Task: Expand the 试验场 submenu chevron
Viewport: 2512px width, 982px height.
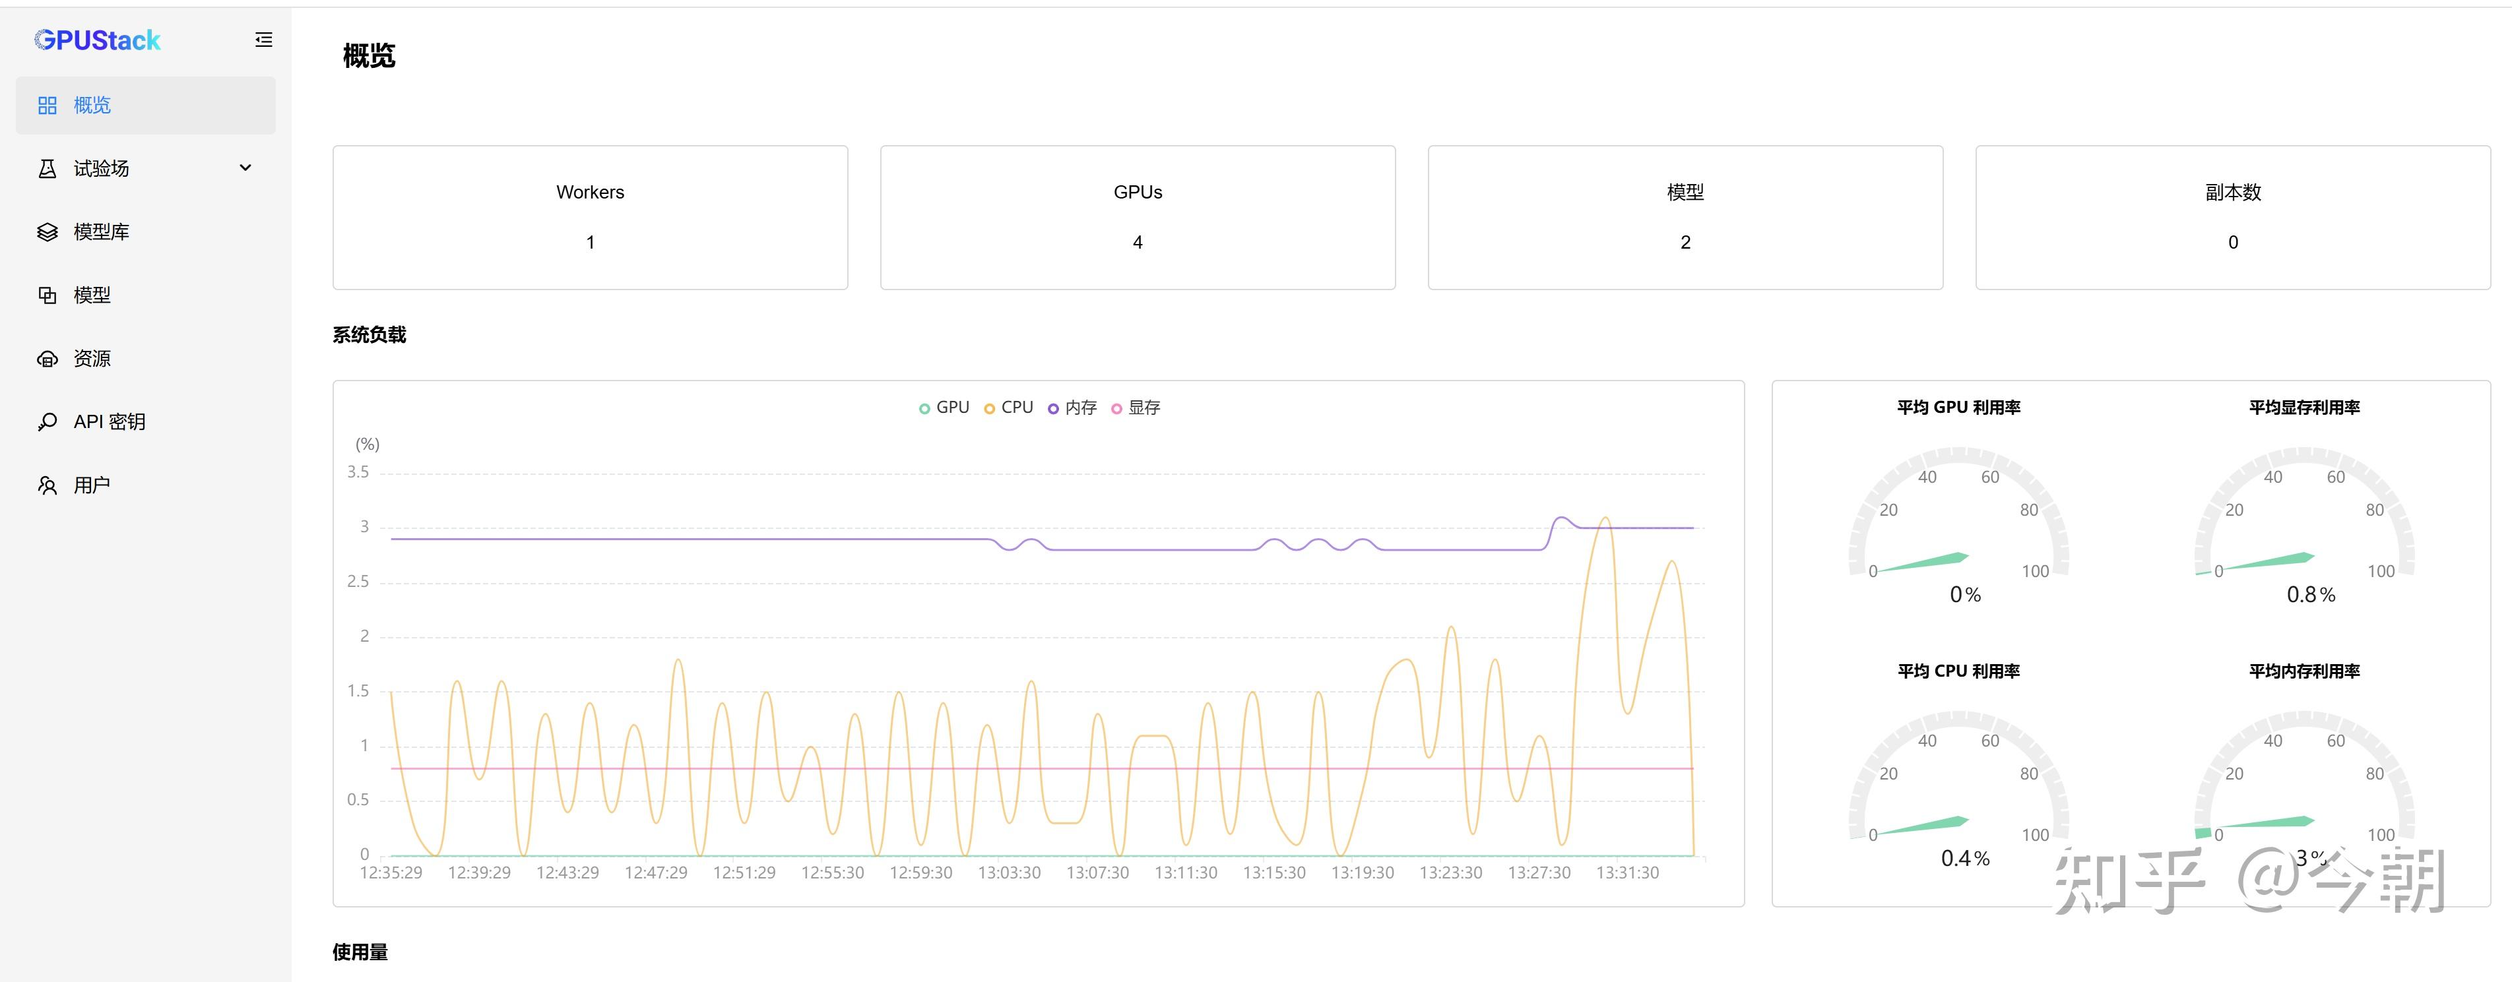Action: point(245,168)
